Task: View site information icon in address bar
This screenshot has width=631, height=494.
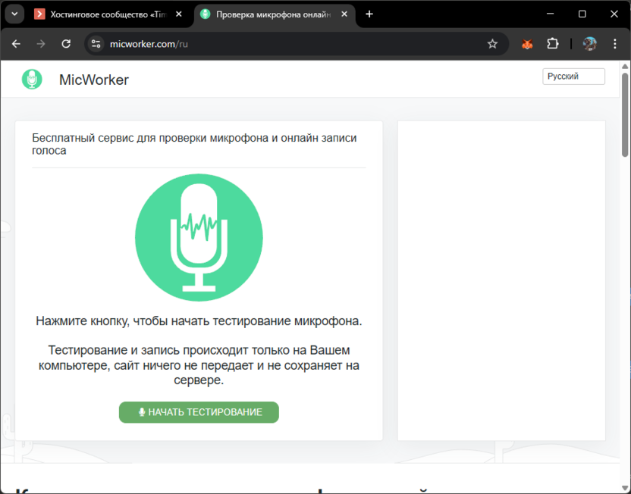Action: tap(96, 44)
